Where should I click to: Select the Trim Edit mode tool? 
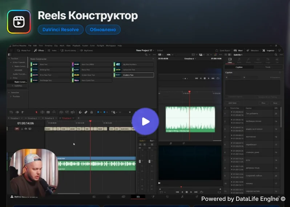(x=43, y=112)
